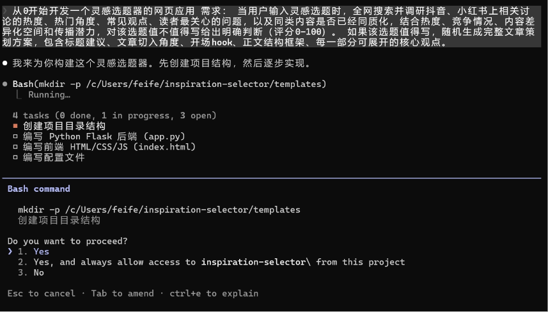548x312 pixels.
Task: Click the Esc to cancel hint
Action: (42, 293)
